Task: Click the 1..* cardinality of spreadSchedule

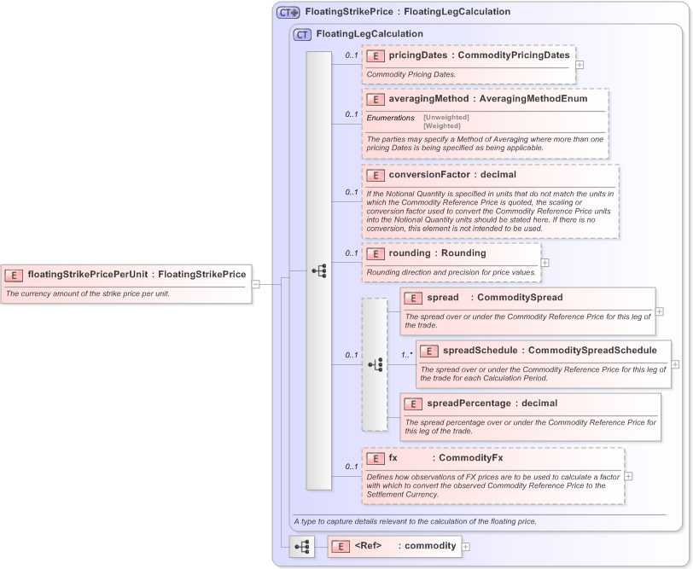Action: click(x=406, y=355)
